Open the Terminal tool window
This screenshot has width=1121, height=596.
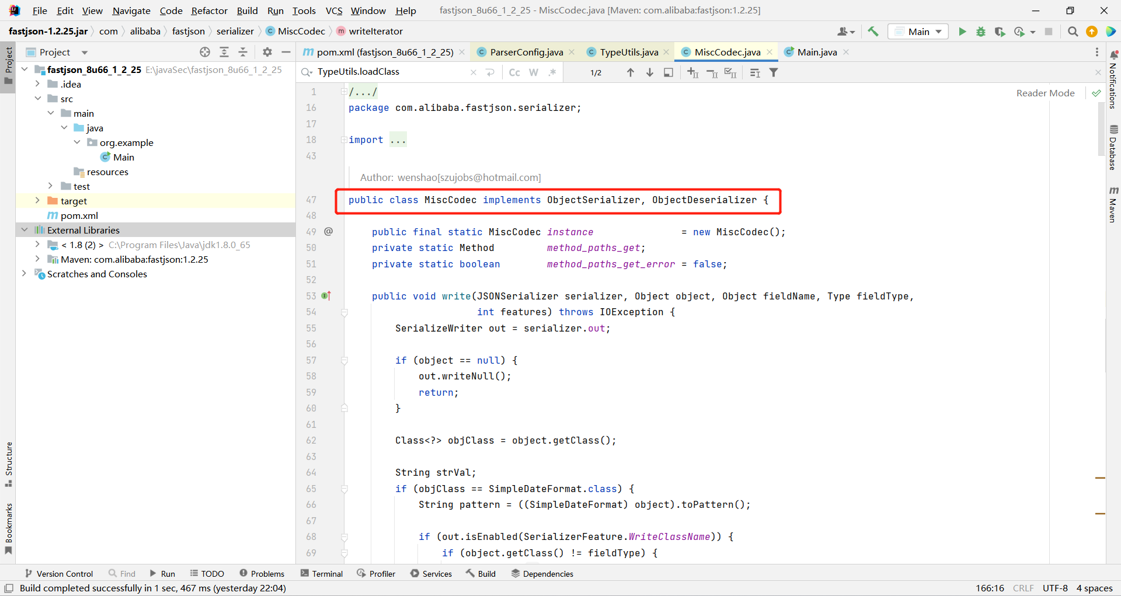click(322, 574)
